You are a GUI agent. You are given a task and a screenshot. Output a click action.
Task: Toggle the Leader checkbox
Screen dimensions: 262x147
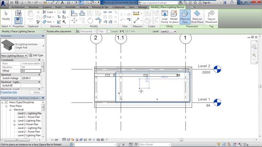pos(109,31)
